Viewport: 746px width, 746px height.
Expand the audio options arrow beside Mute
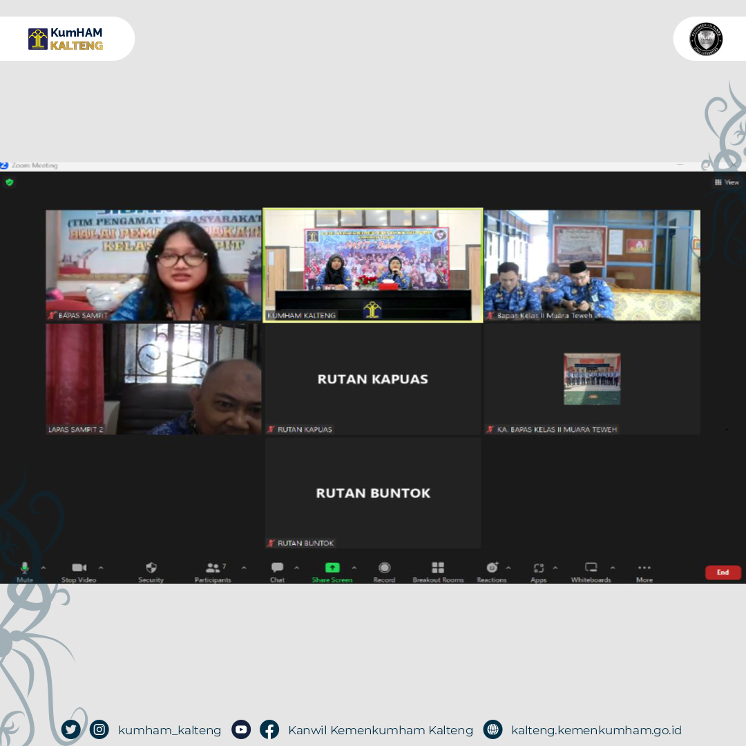(44, 568)
